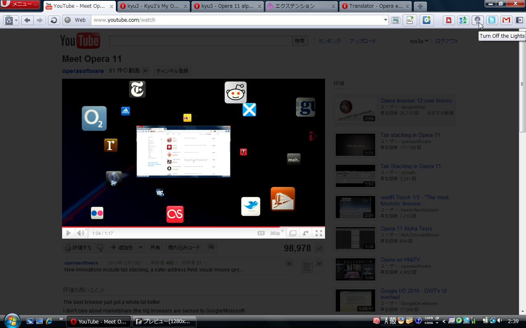Switch to the Translator - Opera tab
Image resolution: width=526 pixels, height=328 pixels.
tap(375, 6)
